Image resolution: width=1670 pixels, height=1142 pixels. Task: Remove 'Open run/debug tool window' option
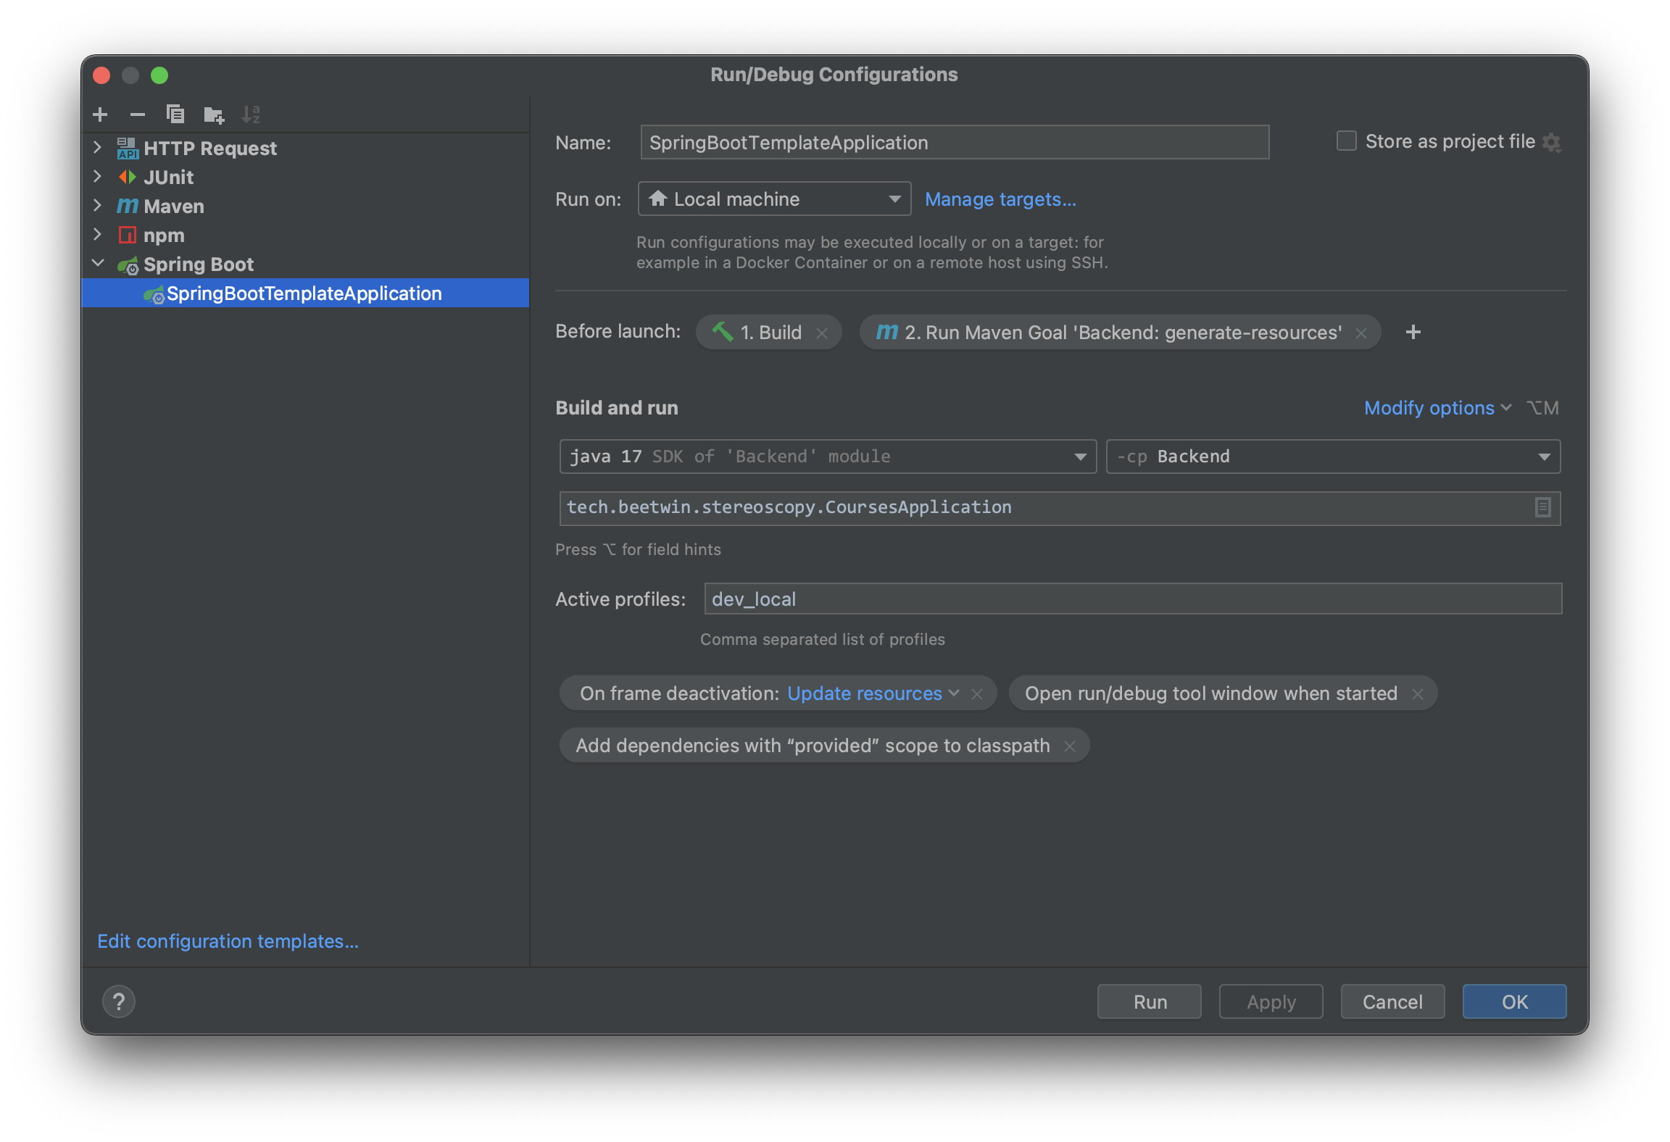1418,694
